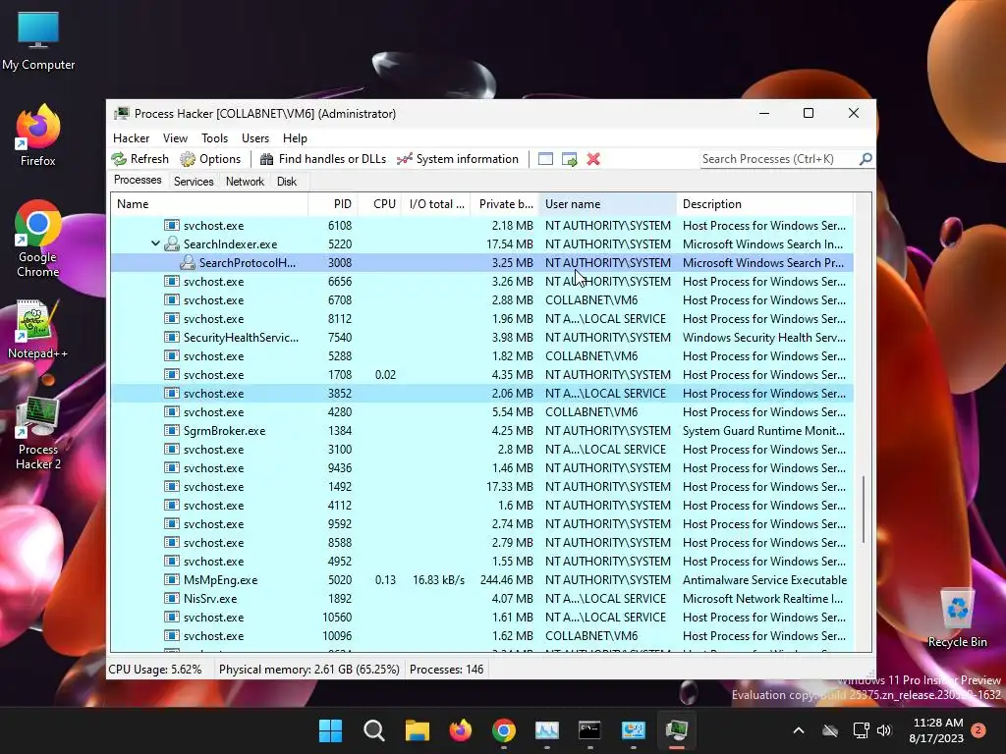Open the Tools menu

(x=214, y=137)
